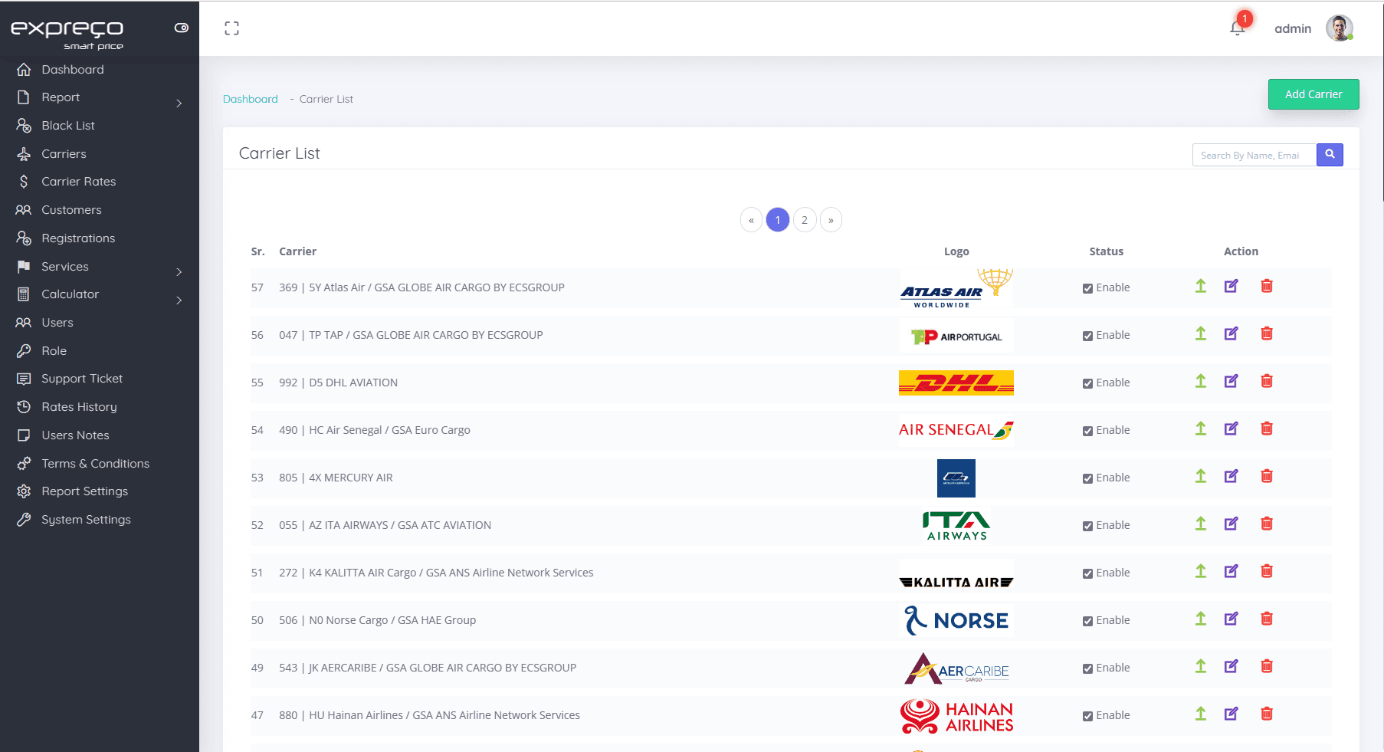1384x752 pixels.
Task: Go to page 2 of carriers
Action: point(805,220)
